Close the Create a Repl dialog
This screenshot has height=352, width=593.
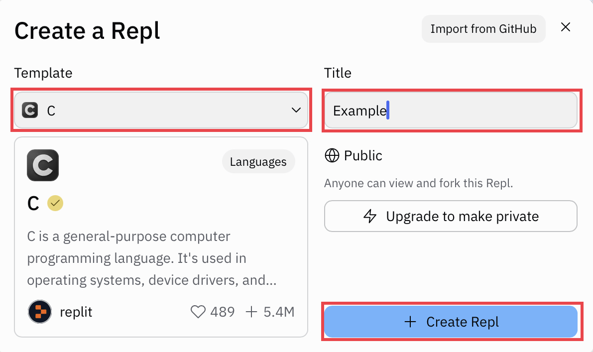coord(566,27)
